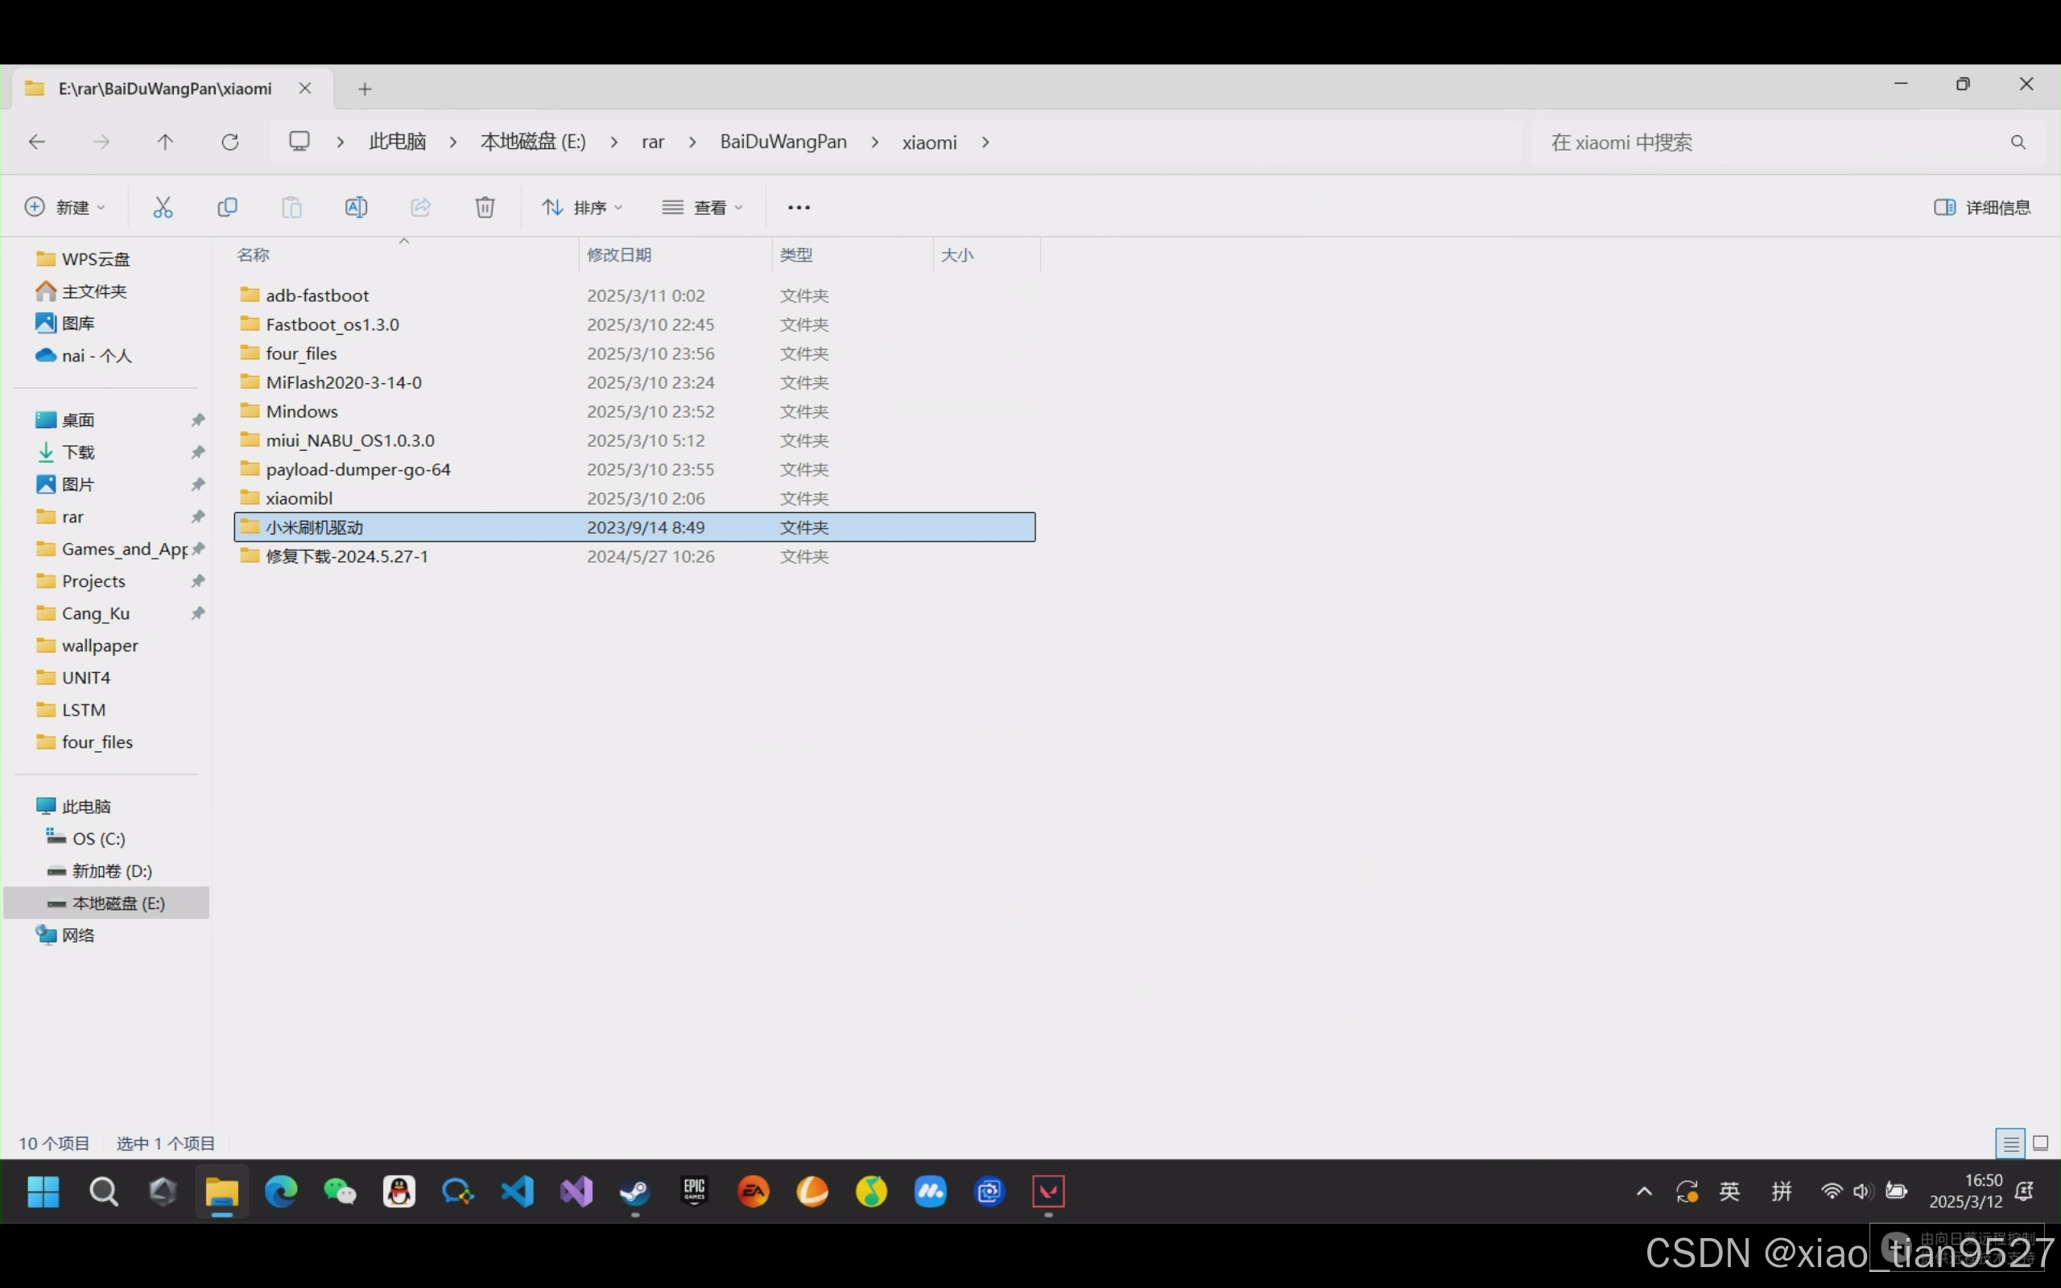Open Steam from the taskbar

pyautogui.click(x=634, y=1191)
